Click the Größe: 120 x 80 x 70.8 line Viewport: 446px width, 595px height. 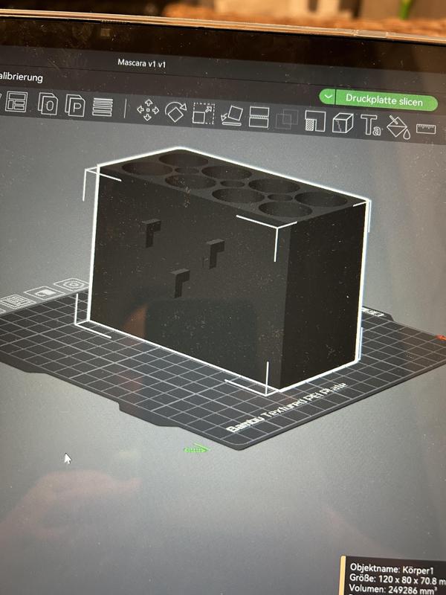tap(398, 579)
